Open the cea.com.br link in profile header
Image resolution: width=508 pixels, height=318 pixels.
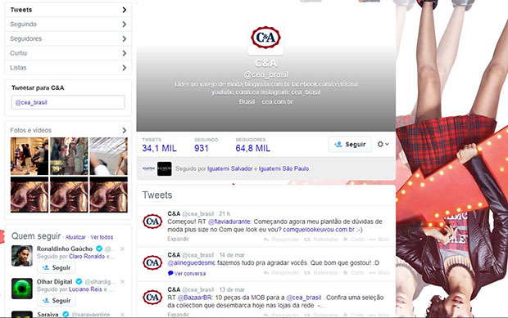tap(277, 102)
